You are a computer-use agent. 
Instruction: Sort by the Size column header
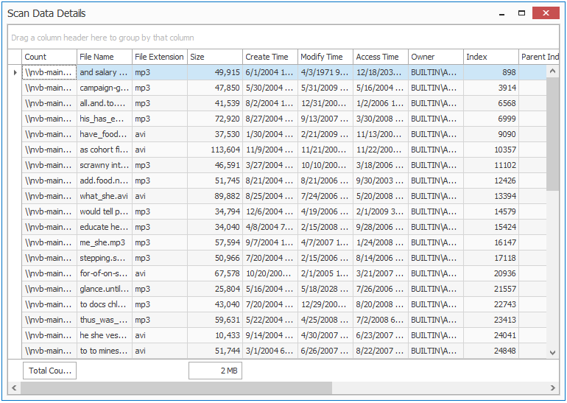215,57
